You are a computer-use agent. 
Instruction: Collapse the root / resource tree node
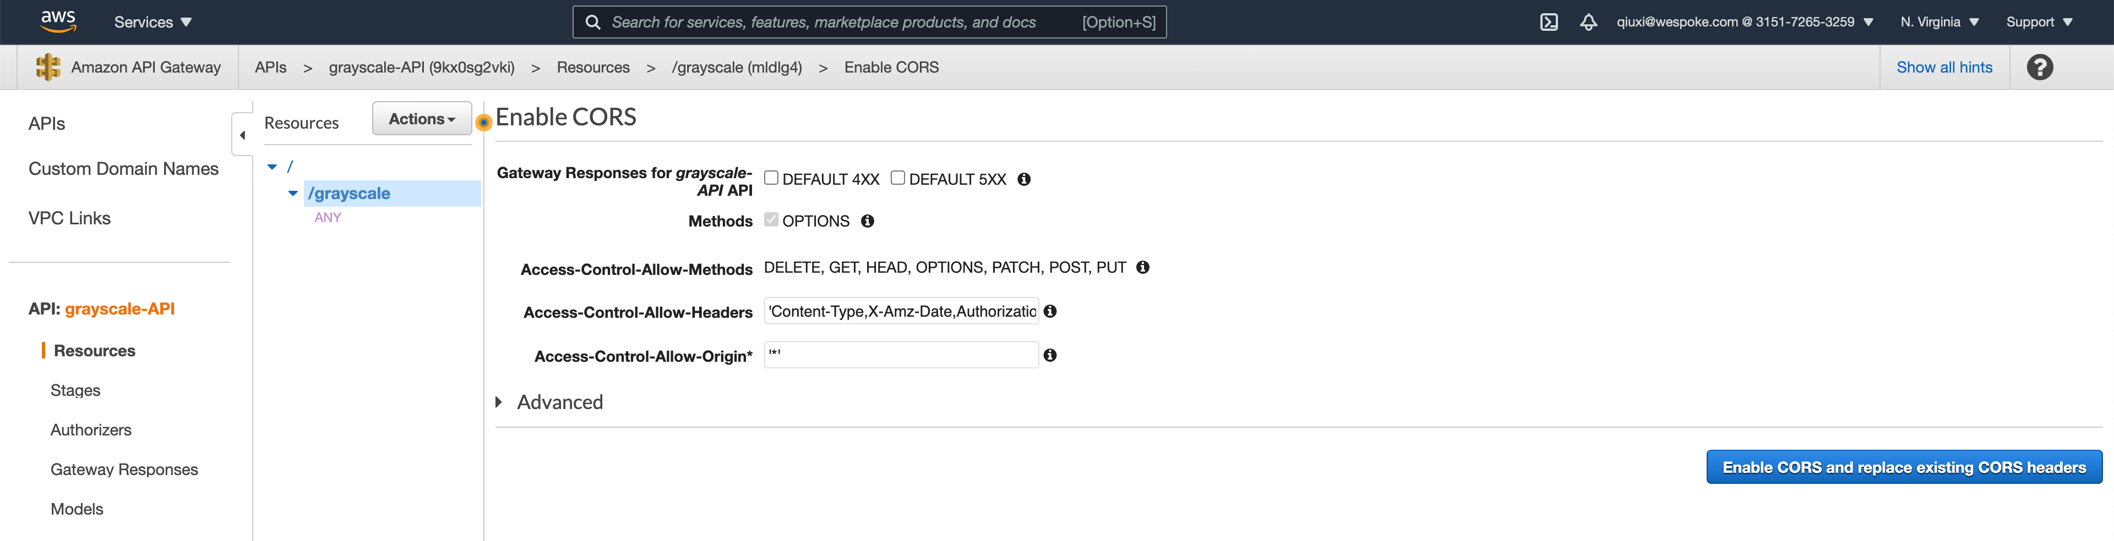click(273, 167)
